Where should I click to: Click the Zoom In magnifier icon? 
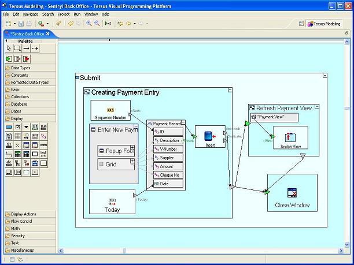(89, 23)
